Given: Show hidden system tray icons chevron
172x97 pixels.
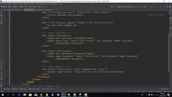Looking at the screenshot, I should pos(146,95).
